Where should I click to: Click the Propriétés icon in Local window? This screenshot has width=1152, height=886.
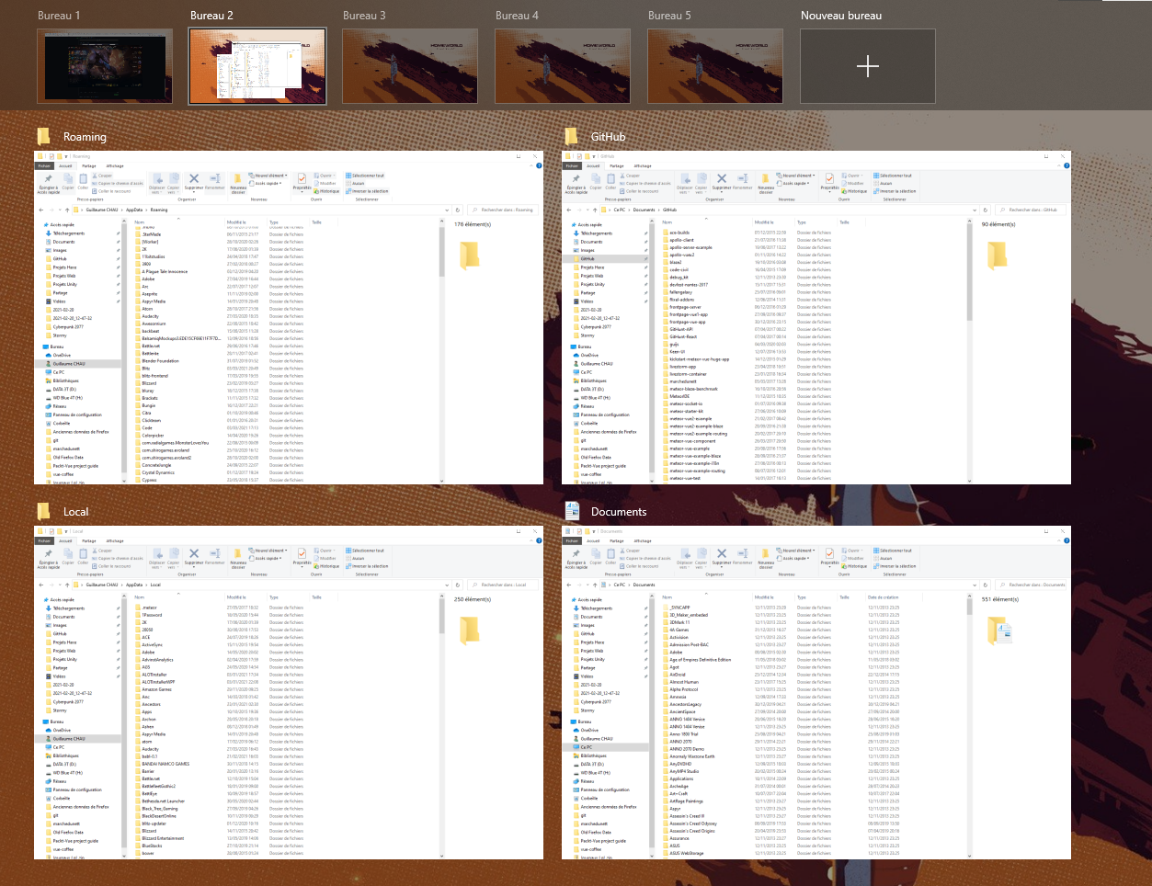302,553
